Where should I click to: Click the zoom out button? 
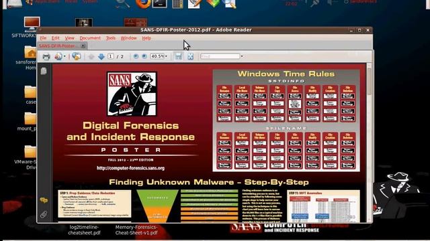pos(136,56)
